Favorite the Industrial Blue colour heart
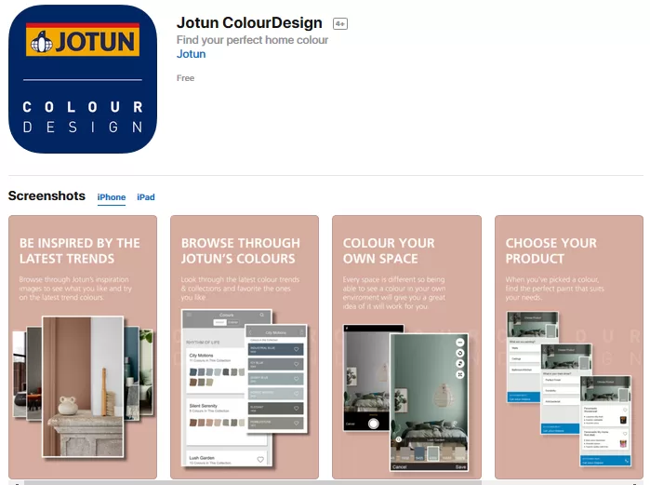Viewport: 650px width, 485px height. (298, 350)
